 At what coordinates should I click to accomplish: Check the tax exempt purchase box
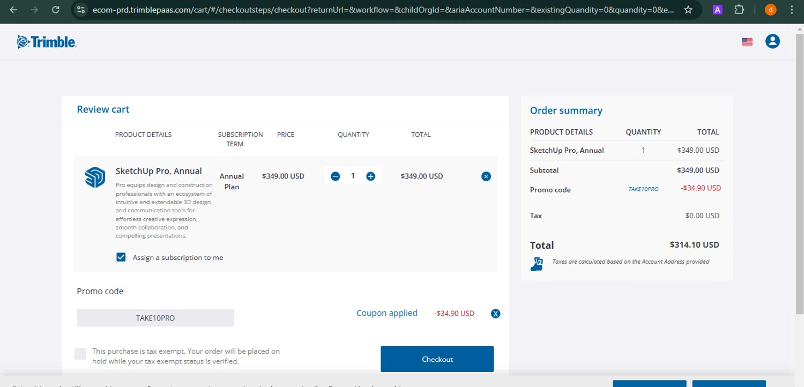tap(80, 354)
